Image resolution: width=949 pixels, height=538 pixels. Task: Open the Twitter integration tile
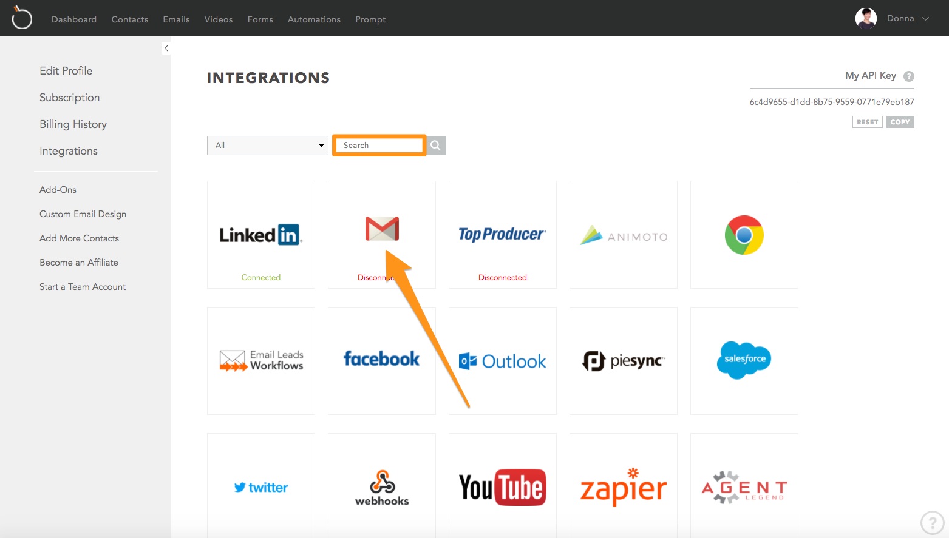[x=261, y=485]
